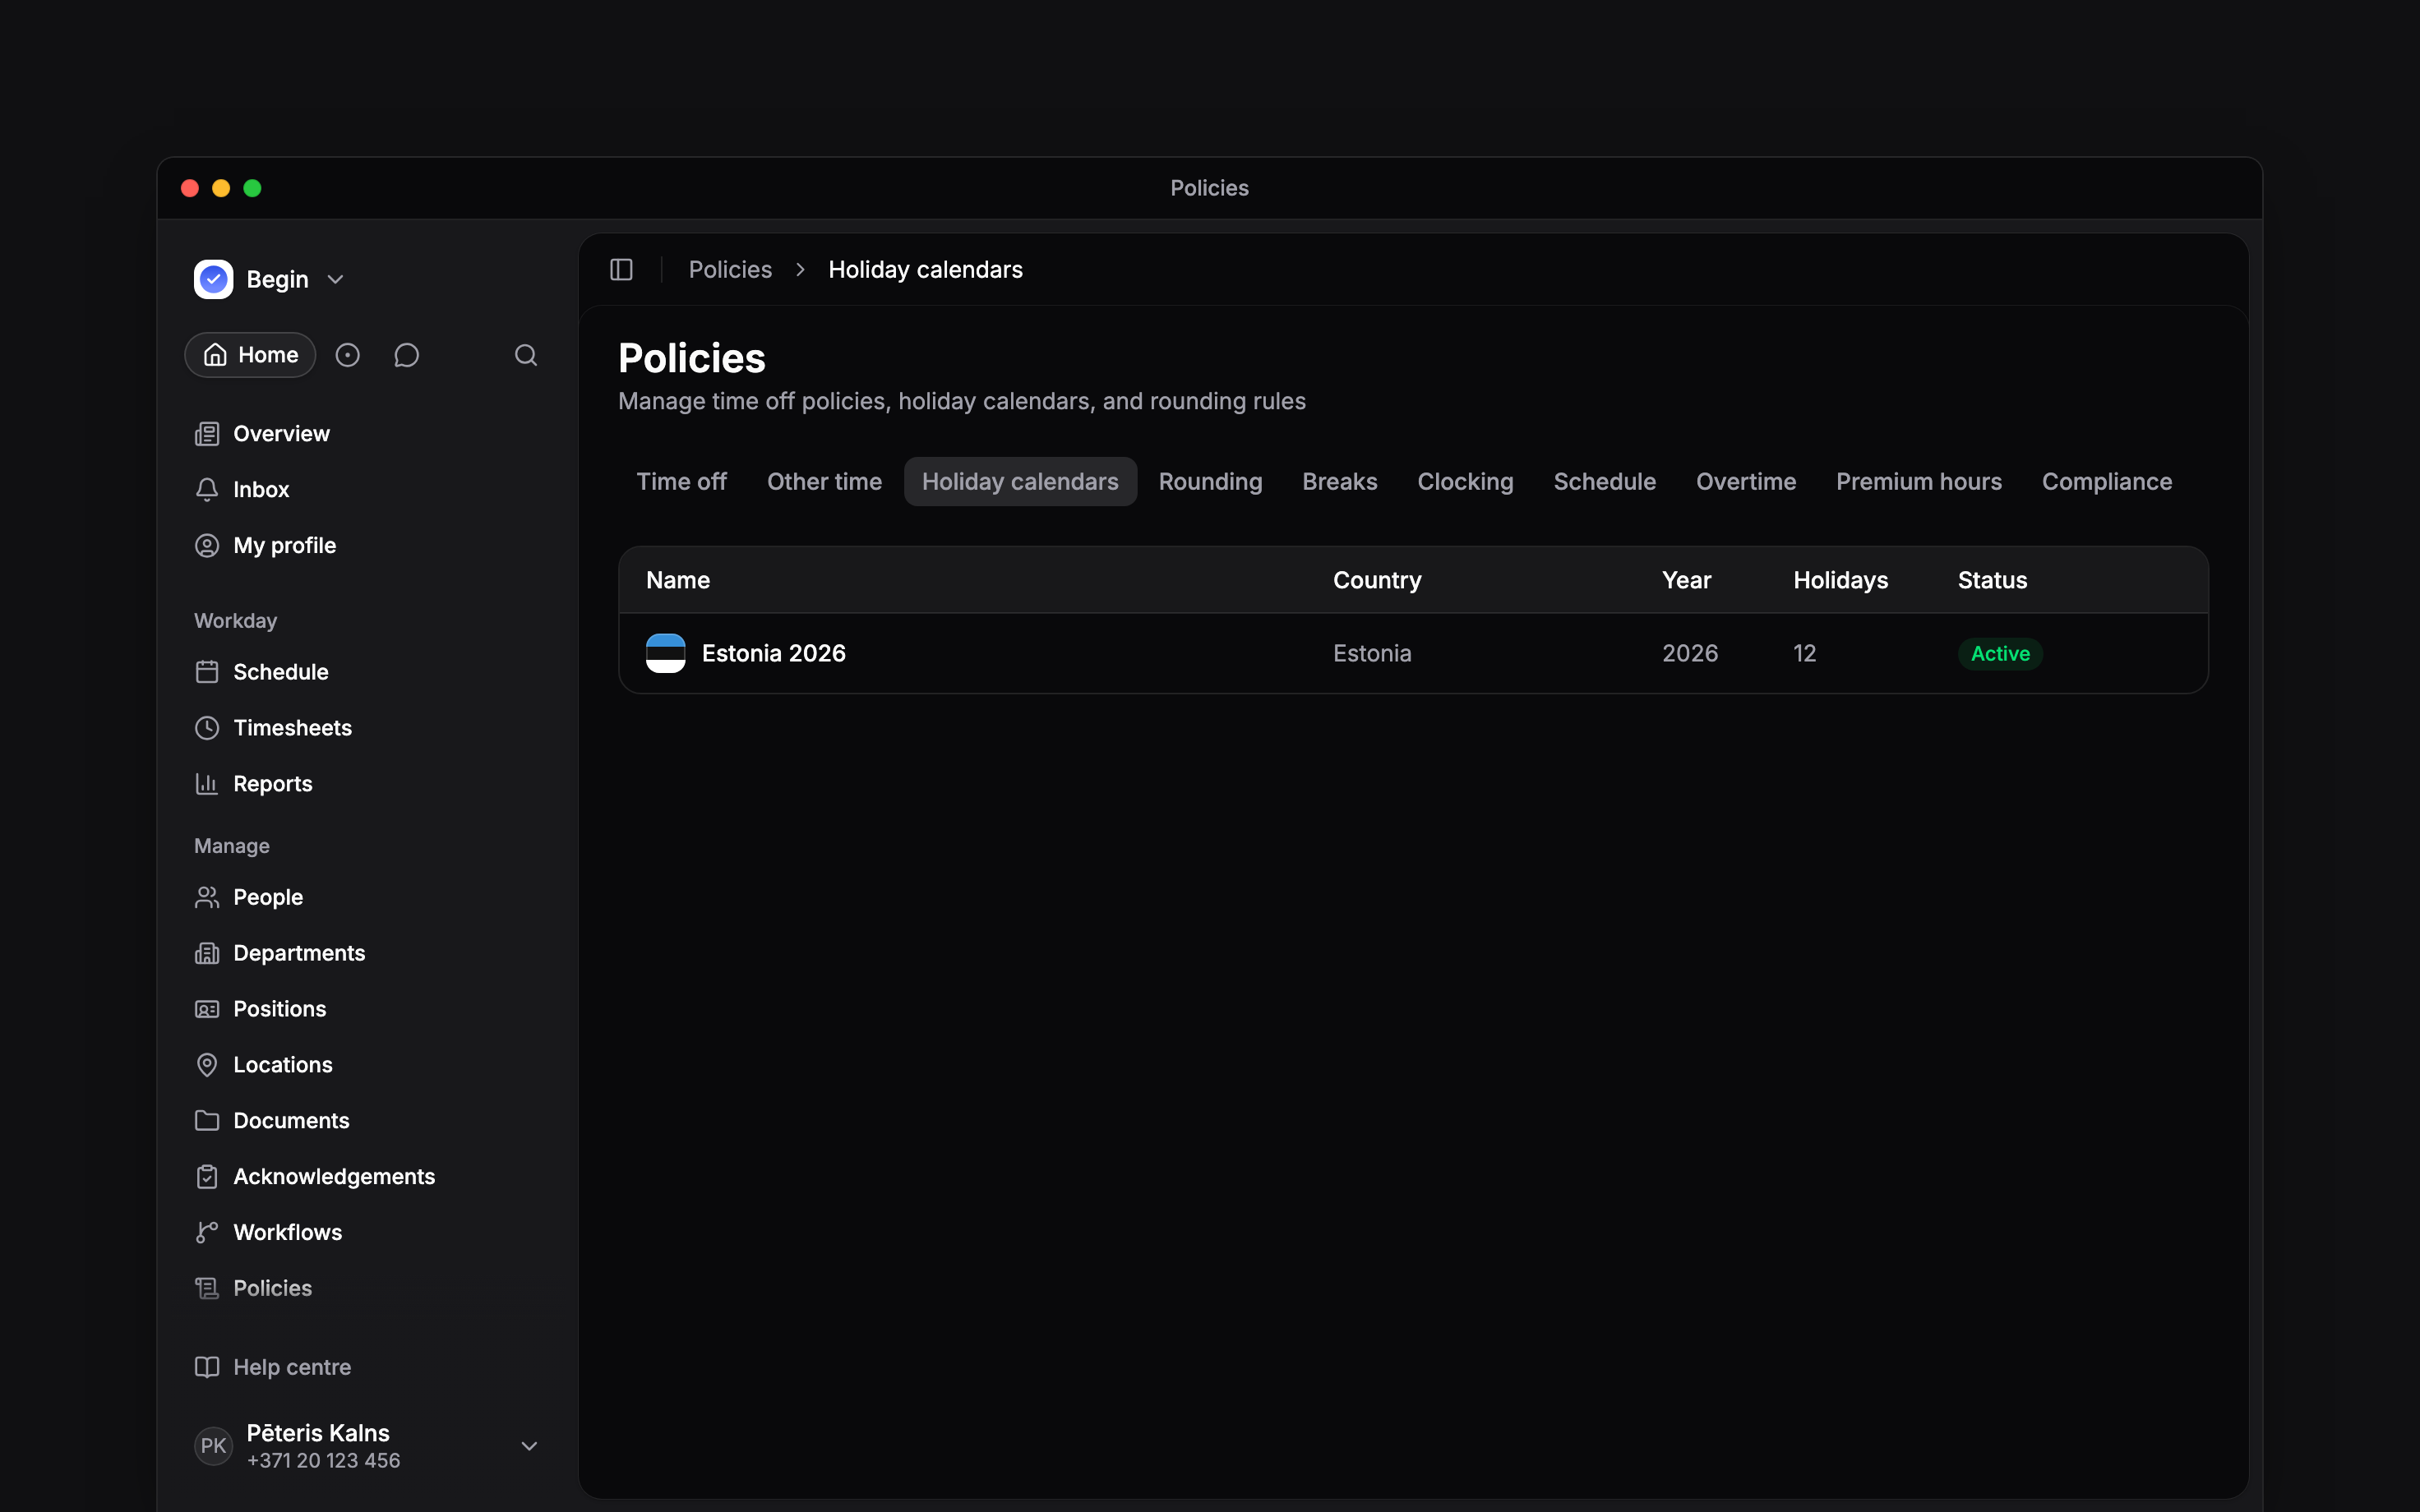The width and height of the screenshot is (2420, 1512).
Task: Open Inbox with bell icon
Action: point(207,490)
